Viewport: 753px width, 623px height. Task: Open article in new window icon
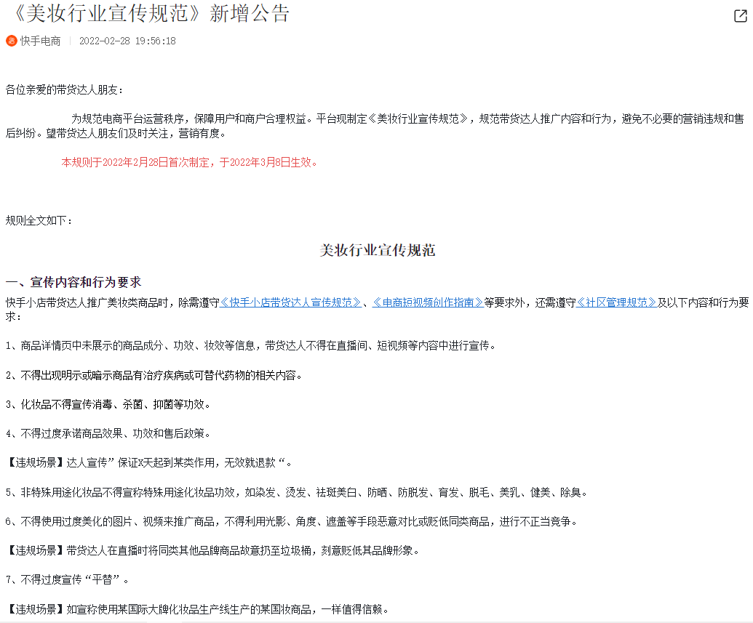(741, 16)
